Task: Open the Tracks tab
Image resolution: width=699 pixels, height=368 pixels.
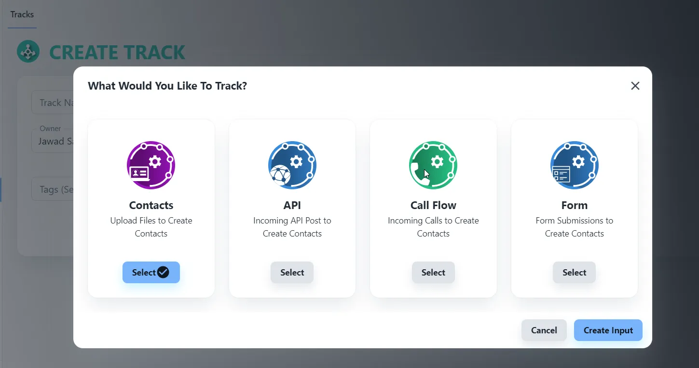Action: (x=22, y=14)
